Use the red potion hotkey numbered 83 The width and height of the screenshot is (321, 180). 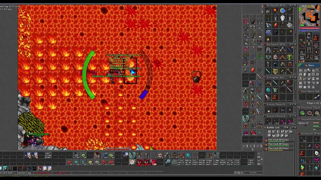(69, 162)
